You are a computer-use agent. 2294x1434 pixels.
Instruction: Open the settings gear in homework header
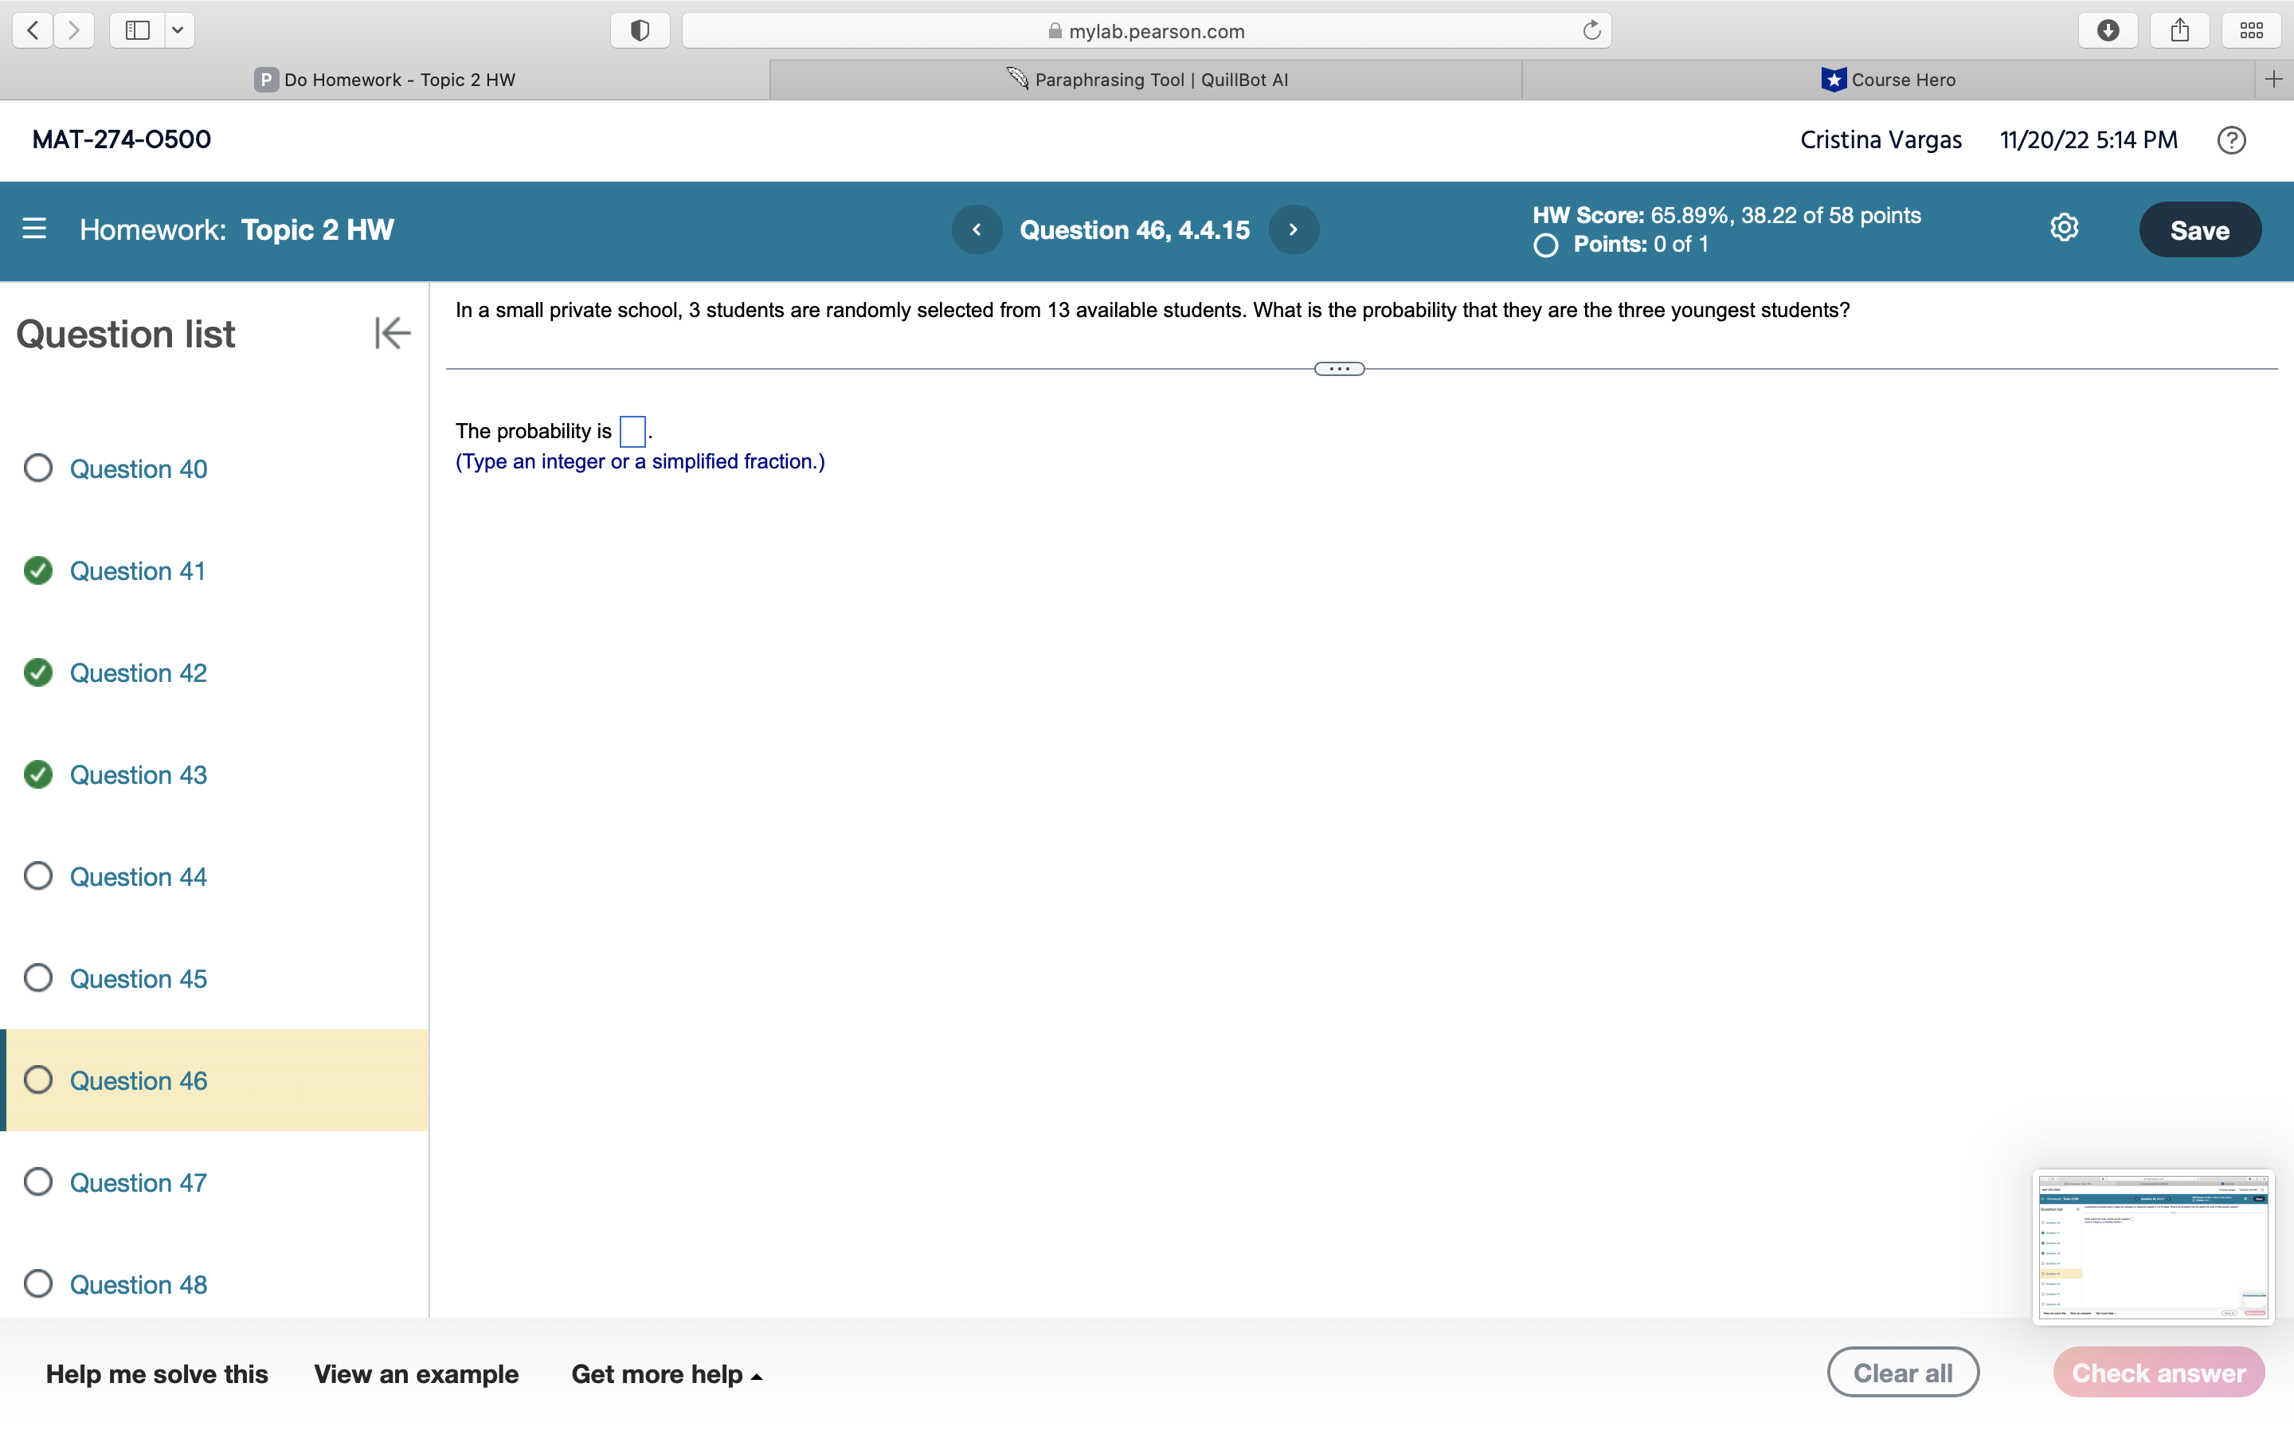click(x=2064, y=228)
